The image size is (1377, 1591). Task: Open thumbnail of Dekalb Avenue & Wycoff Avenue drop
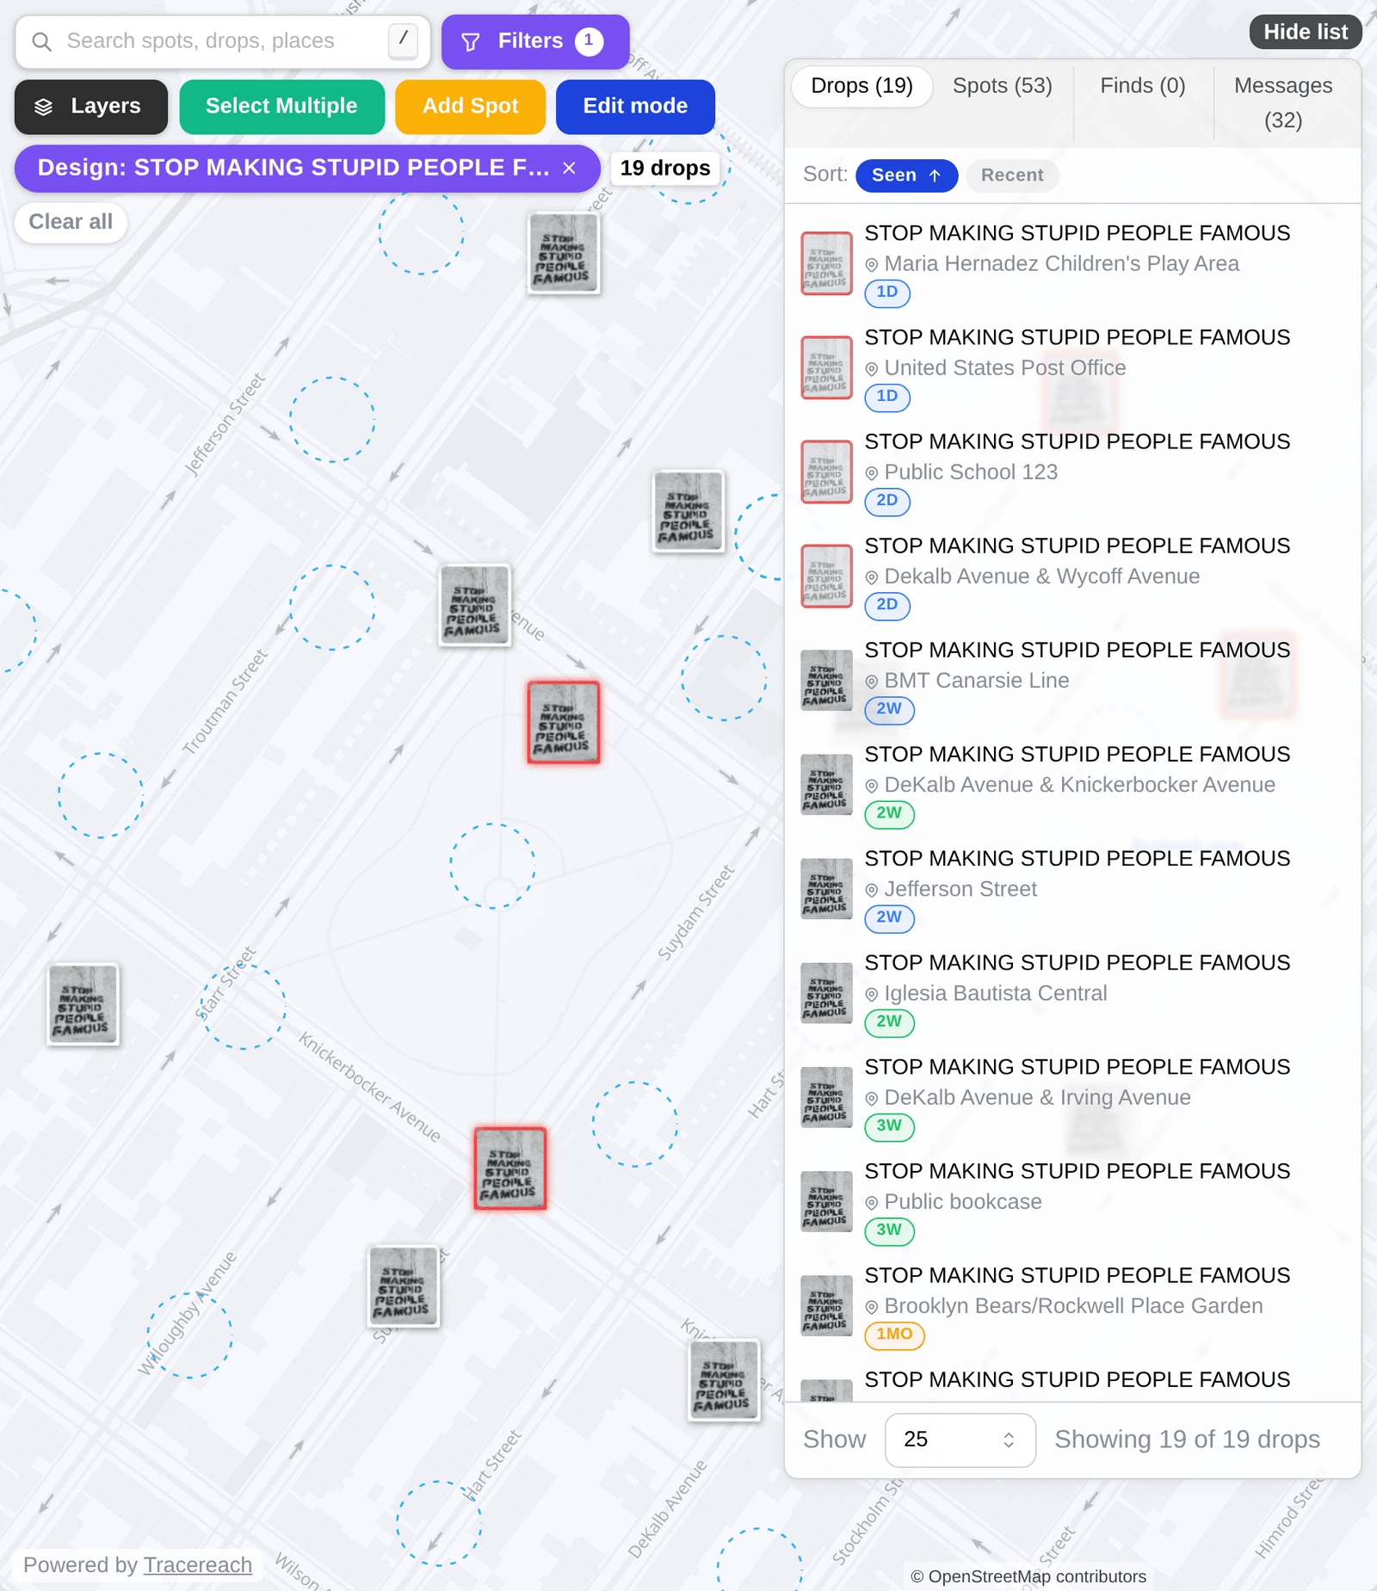[x=826, y=576]
